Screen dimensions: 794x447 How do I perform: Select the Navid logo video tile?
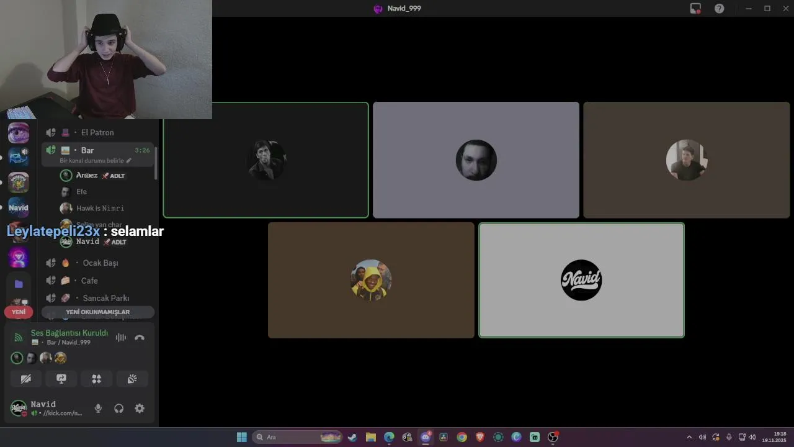[581, 280]
